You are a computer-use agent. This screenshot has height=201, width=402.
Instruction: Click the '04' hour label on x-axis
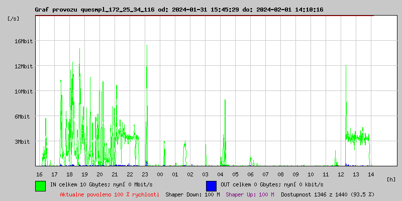(220, 174)
